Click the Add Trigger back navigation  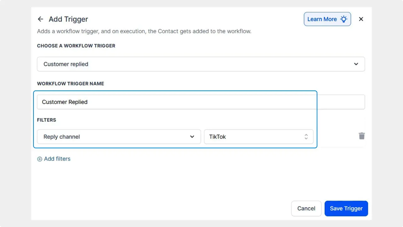40,19
